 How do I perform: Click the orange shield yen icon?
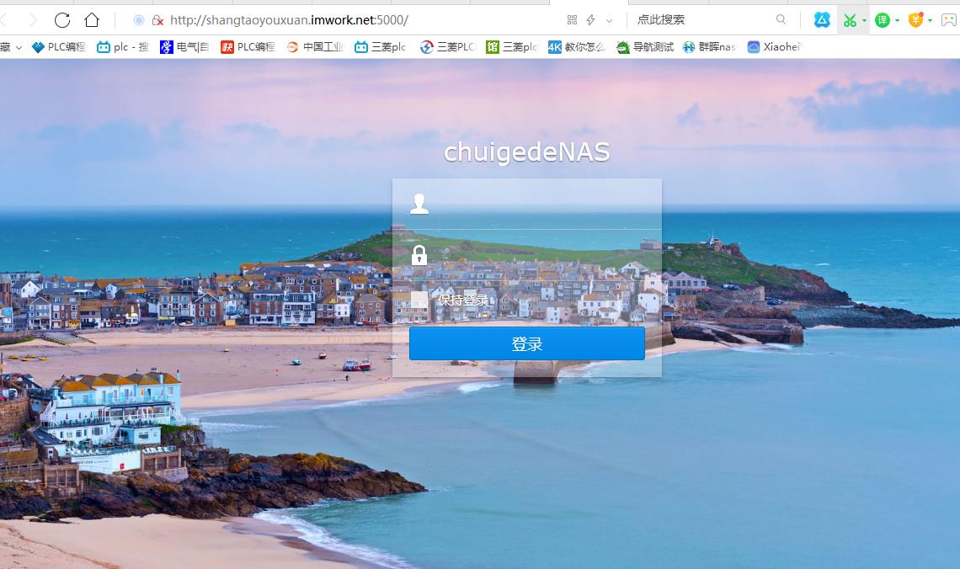click(x=916, y=20)
